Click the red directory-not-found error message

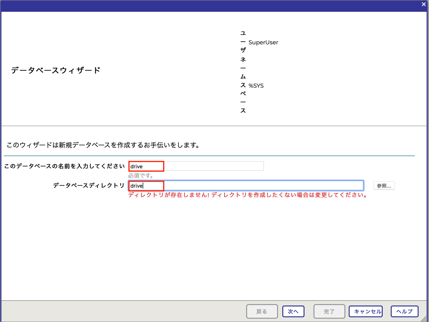click(248, 195)
